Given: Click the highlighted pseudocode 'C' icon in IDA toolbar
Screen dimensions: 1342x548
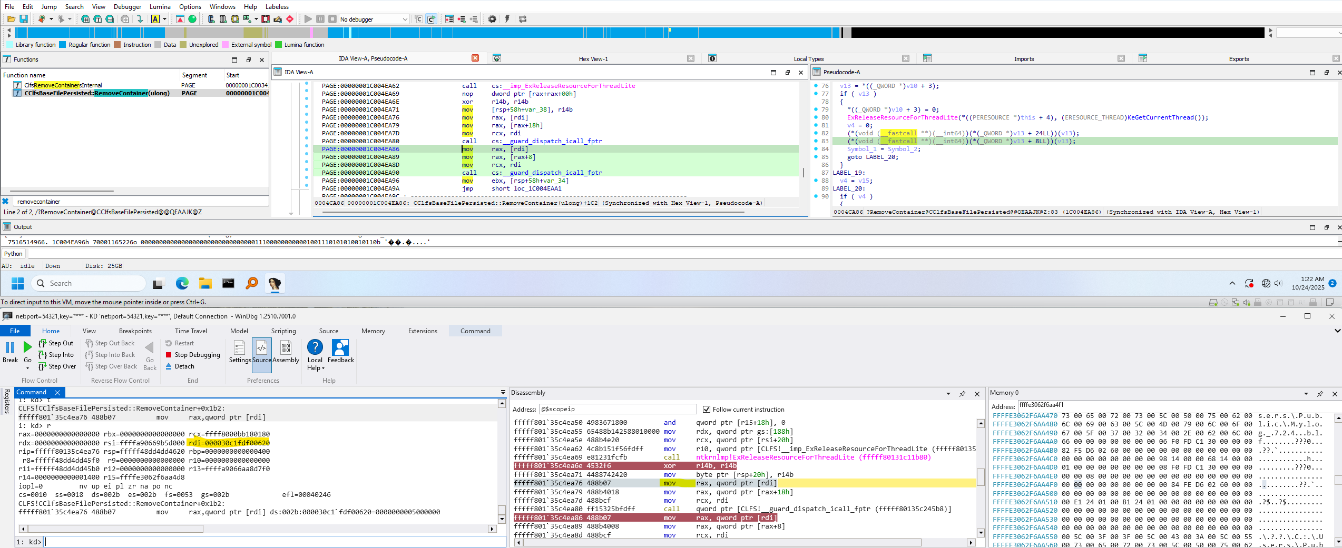Looking at the screenshot, I should coord(431,19).
